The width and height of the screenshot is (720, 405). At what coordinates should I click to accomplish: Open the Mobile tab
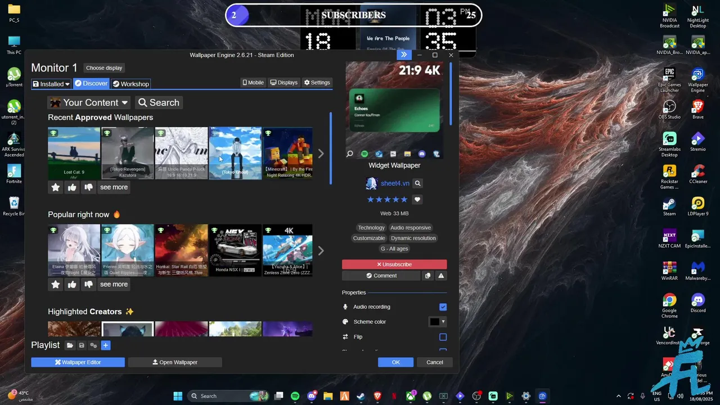(253, 83)
